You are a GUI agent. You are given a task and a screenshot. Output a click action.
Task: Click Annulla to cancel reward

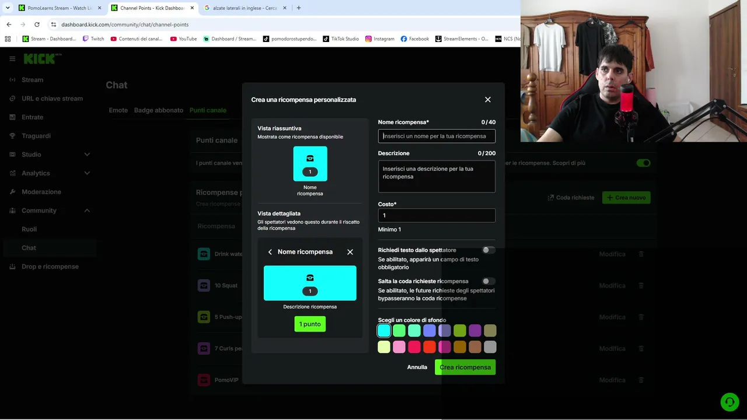[417, 367]
